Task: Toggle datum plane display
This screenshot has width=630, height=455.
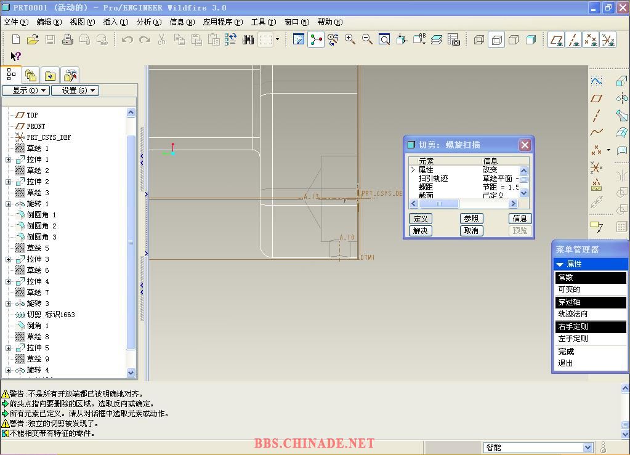Action: [557, 40]
